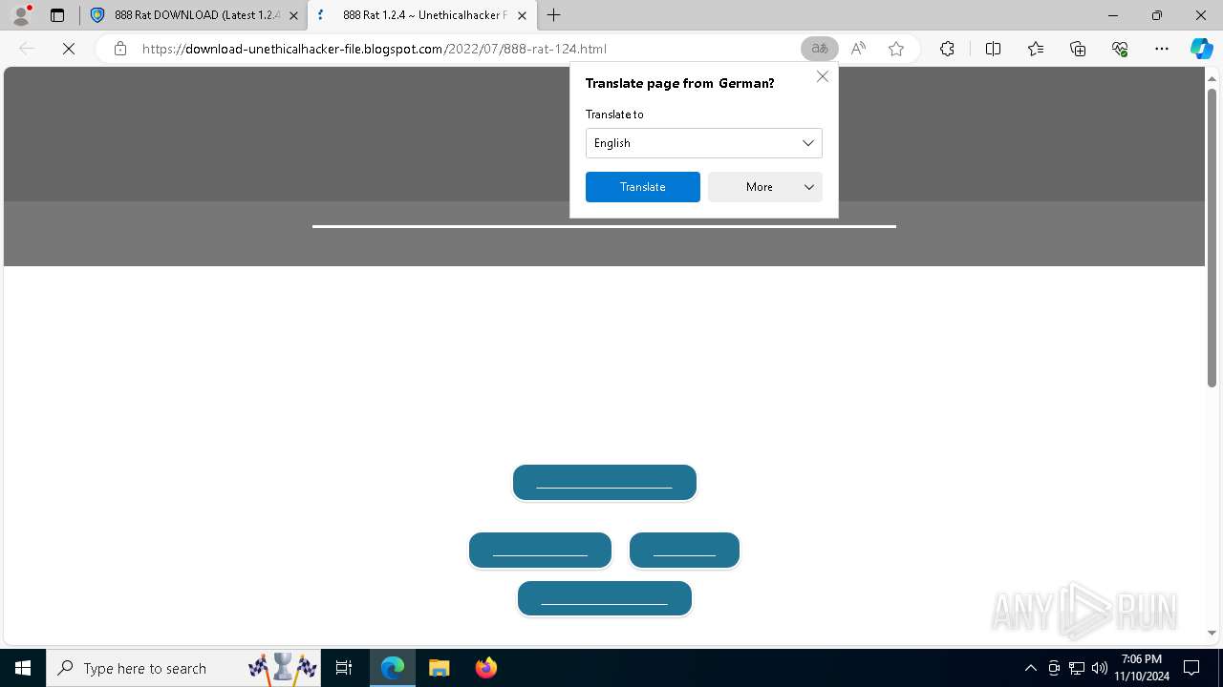1223x687 pixels.
Task: Click the middle-right blue page button
Action: coord(685,551)
